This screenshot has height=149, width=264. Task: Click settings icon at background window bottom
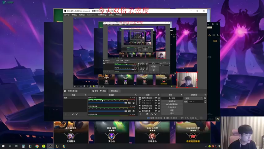click(217, 119)
